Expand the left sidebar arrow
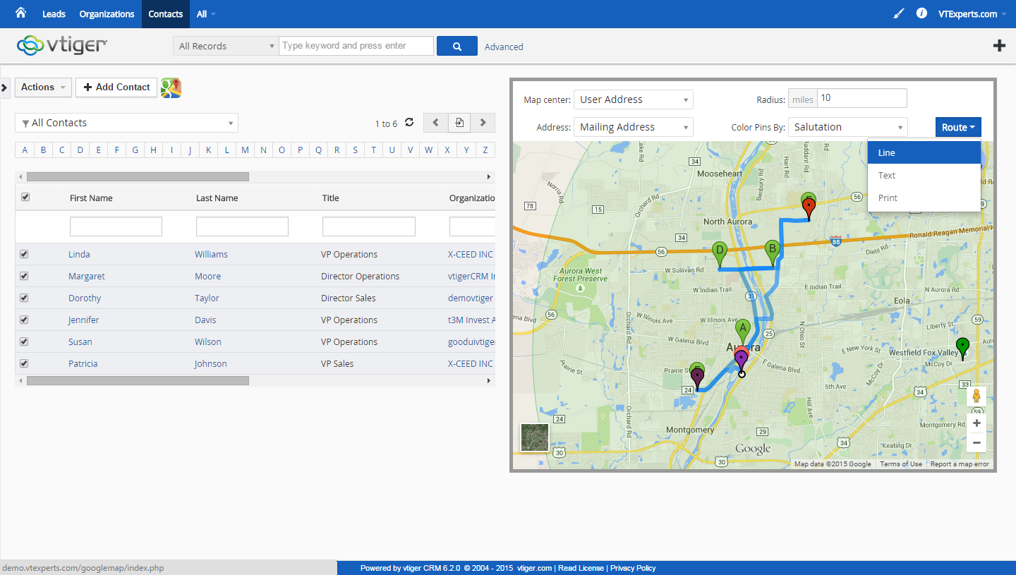Screen dimensions: 1016x575 (4, 87)
